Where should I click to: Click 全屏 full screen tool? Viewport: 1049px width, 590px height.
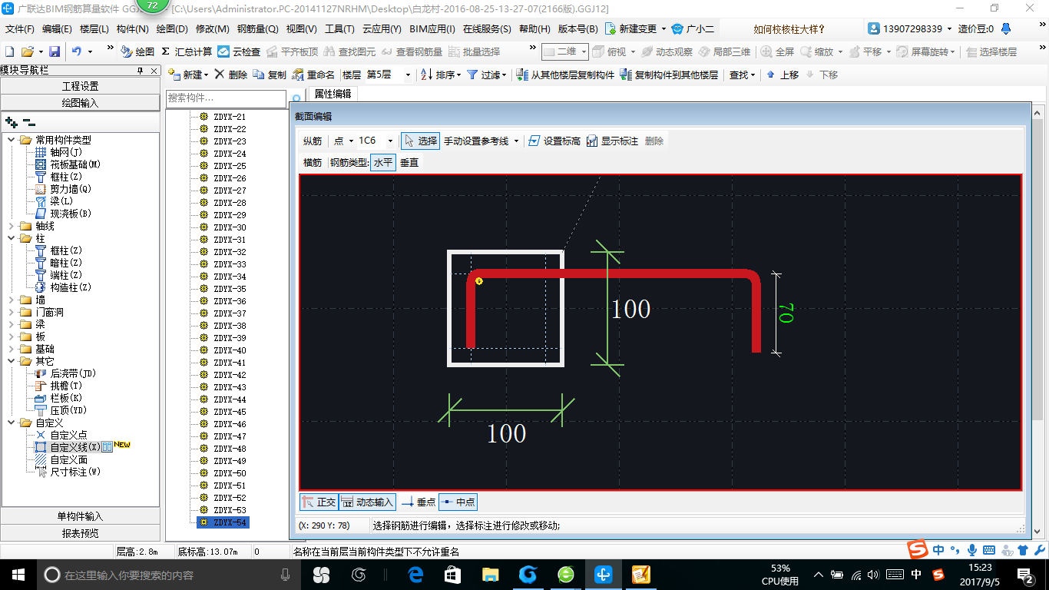pos(777,51)
